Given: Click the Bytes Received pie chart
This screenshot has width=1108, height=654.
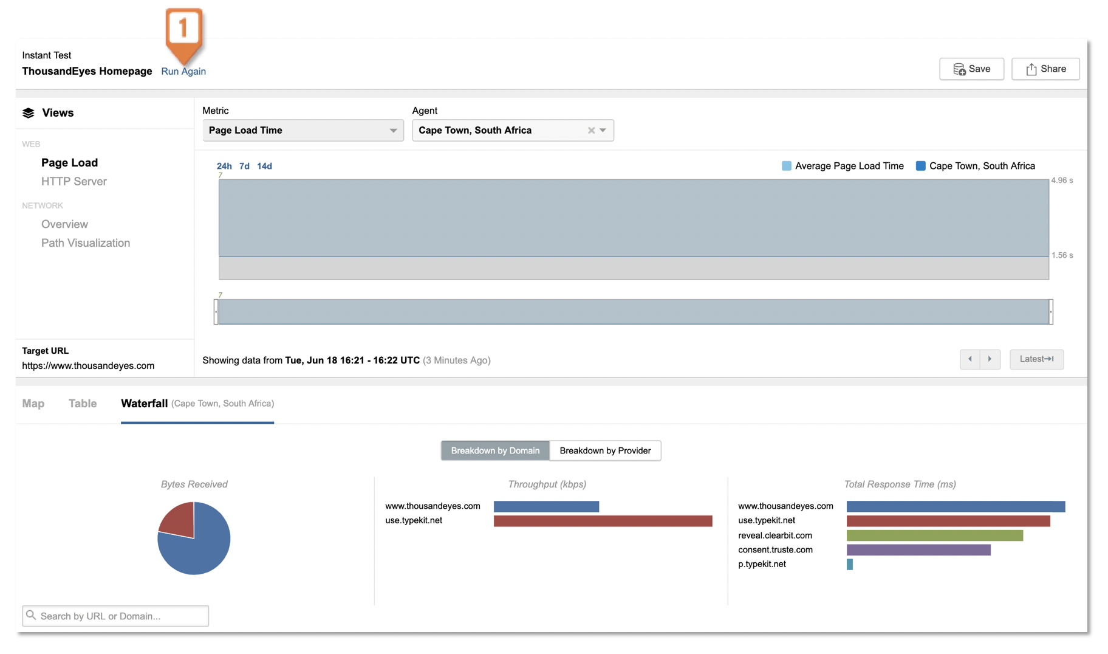Looking at the screenshot, I should [x=194, y=538].
